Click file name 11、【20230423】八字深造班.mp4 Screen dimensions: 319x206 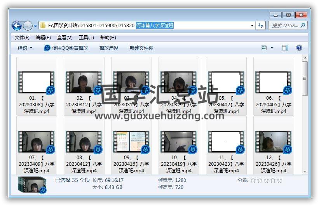pos(226,164)
